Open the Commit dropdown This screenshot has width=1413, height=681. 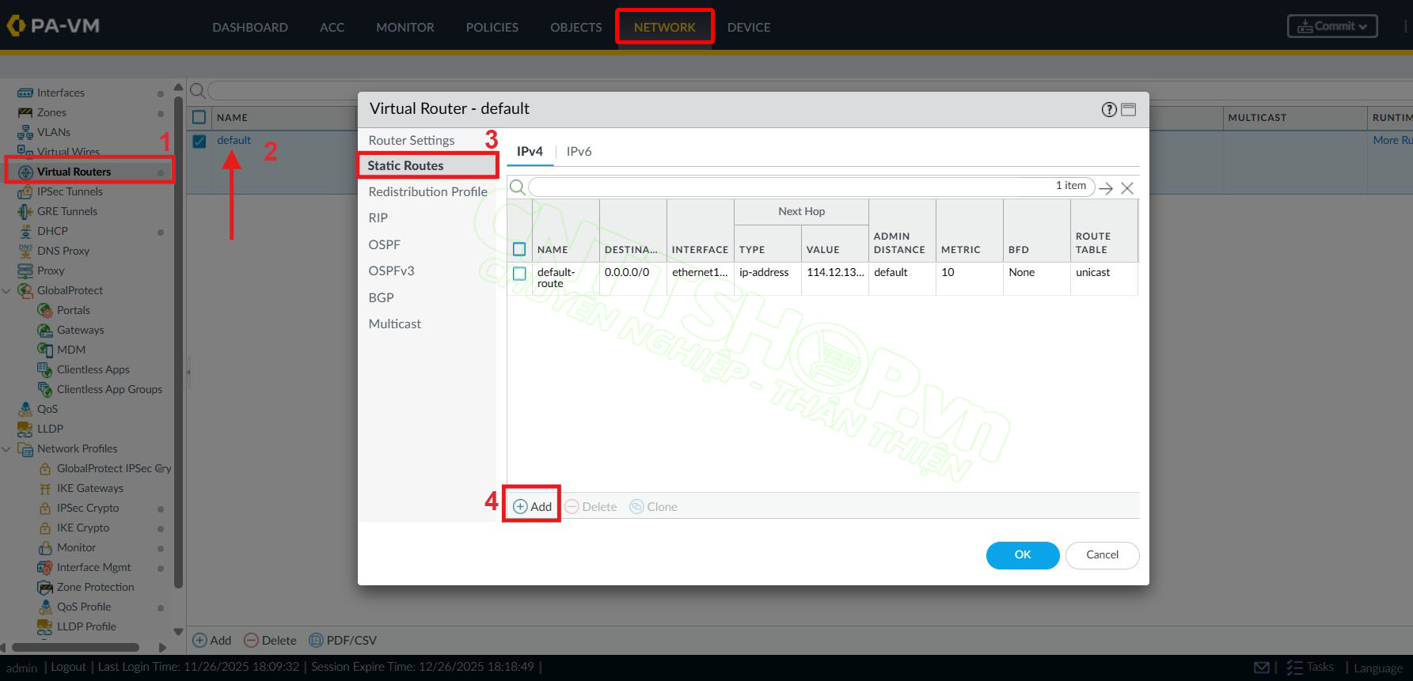point(1332,26)
